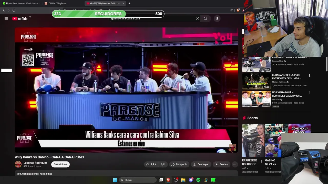Open options for RODRIGUEZ GALATI video
This screenshot has width=328, height=184.
(309, 93)
